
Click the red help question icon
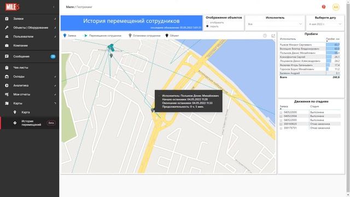click(x=324, y=7)
